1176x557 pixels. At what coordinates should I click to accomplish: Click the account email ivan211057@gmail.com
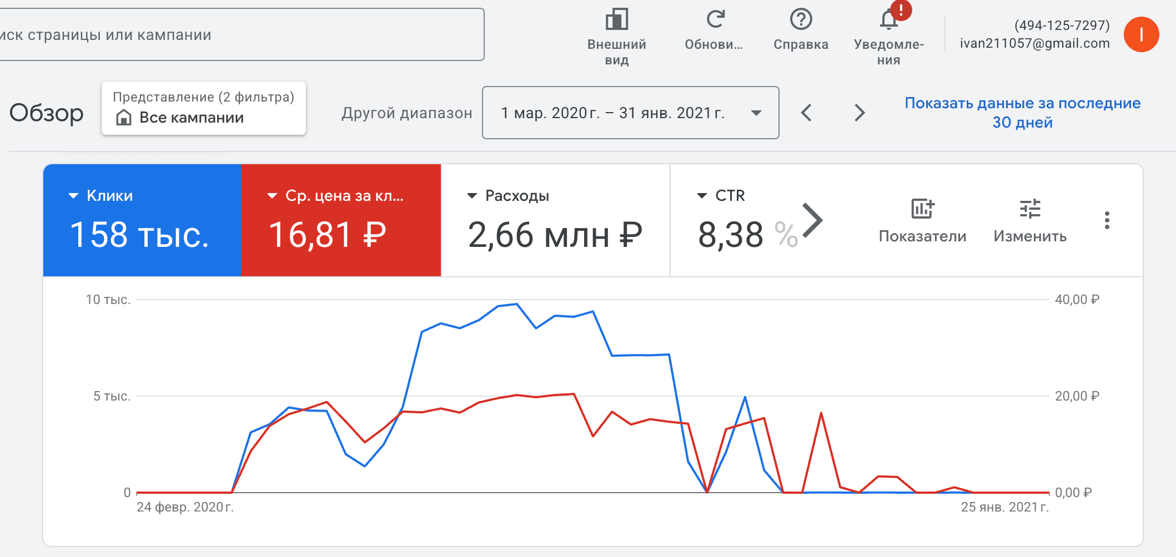click(x=1034, y=43)
